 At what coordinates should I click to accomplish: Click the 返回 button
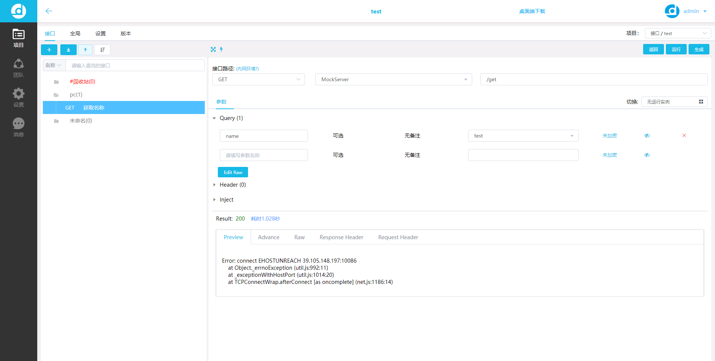(654, 49)
